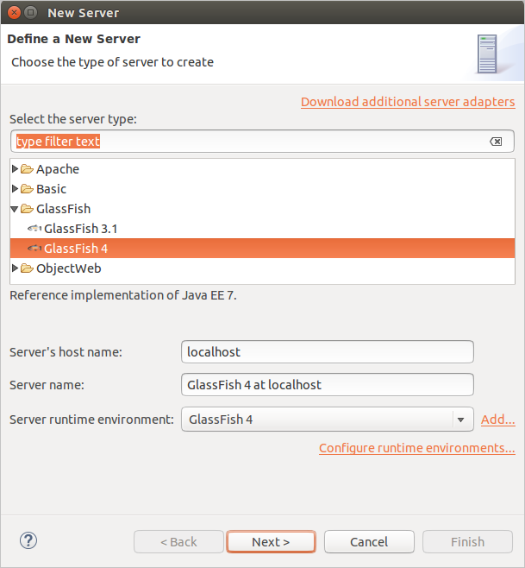Viewport: 525px width, 568px height.
Task: Collapse the GlassFish tree node
Action: click(15, 209)
